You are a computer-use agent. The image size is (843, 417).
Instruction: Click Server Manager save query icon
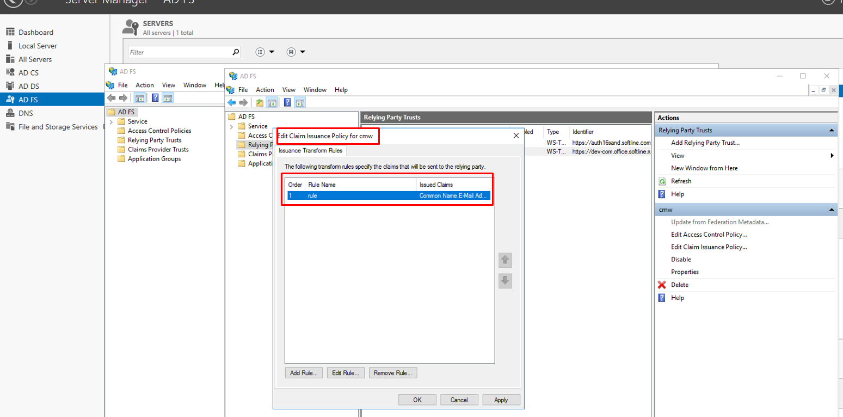click(x=291, y=52)
